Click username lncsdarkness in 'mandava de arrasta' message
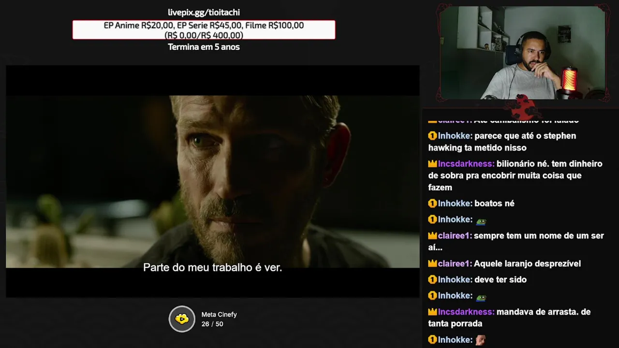 (466, 312)
